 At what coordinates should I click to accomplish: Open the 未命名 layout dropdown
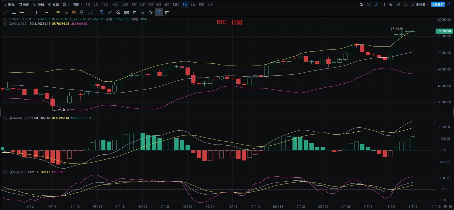pyautogui.click(x=420, y=4)
